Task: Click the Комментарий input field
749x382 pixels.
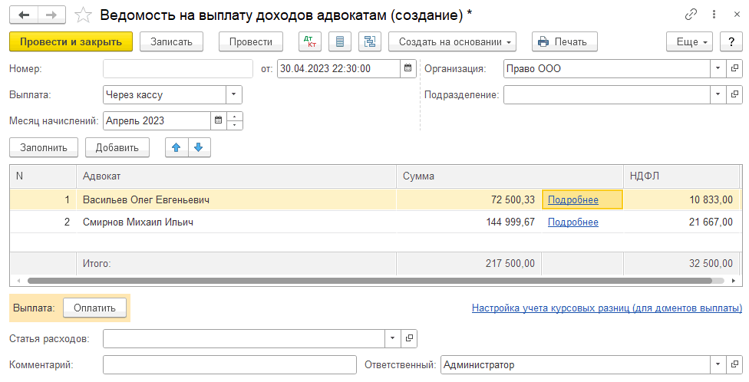Action: [229, 365]
